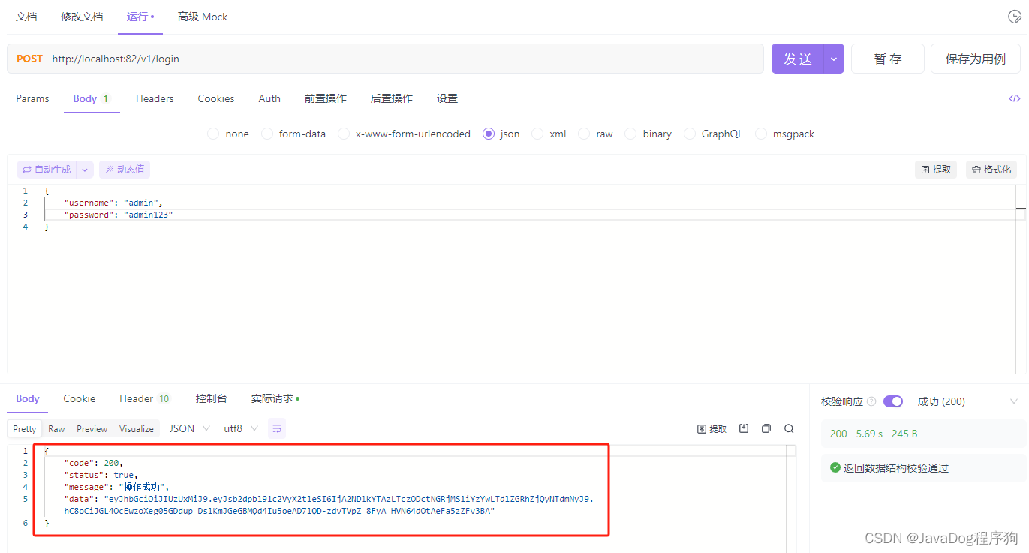Click the 动态值 button
The height and width of the screenshot is (553, 1029).
click(125, 170)
